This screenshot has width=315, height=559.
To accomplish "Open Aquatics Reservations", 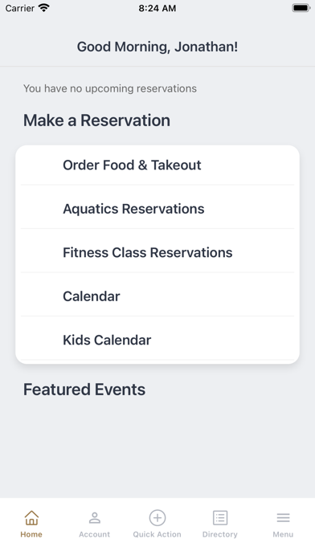I will click(x=157, y=209).
